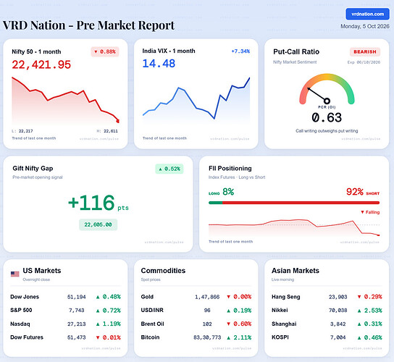Viewport: 394px width, 362px height.
Task: Click the KOSPI value 7,004
Action: 338,337
